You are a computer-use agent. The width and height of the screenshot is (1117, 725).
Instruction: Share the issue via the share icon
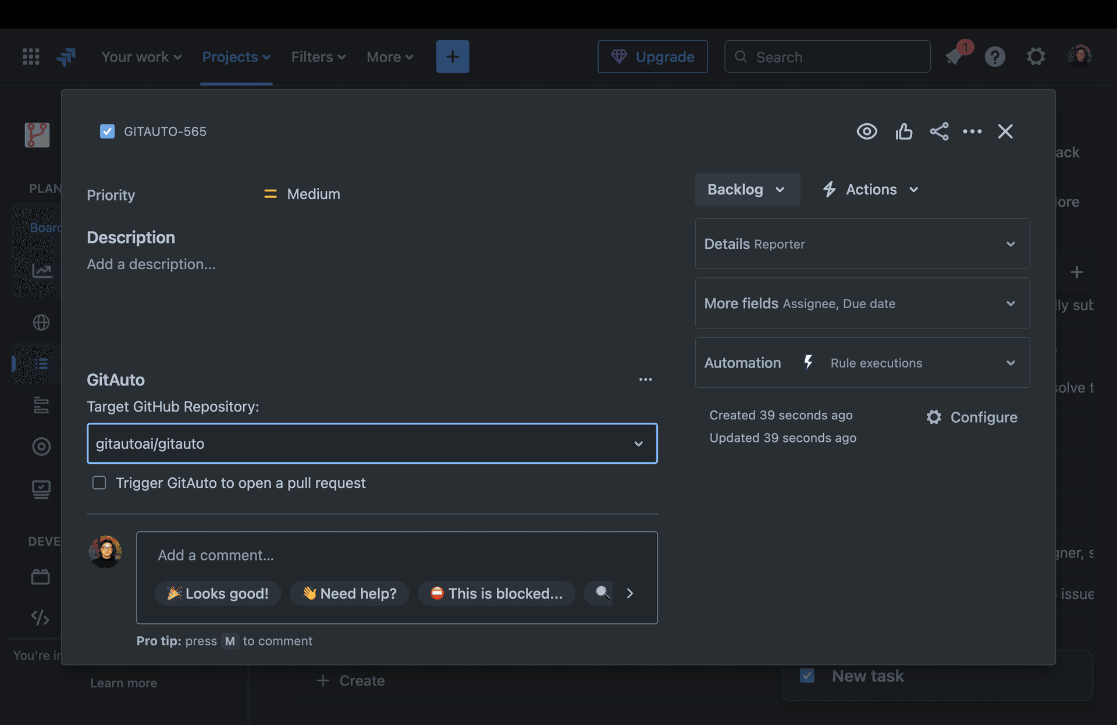tap(940, 131)
